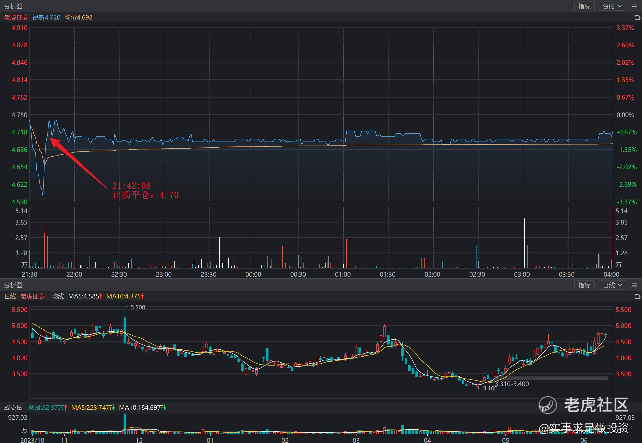
Task: Click the 06 month label on daily axis
Action: click(584, 440)
